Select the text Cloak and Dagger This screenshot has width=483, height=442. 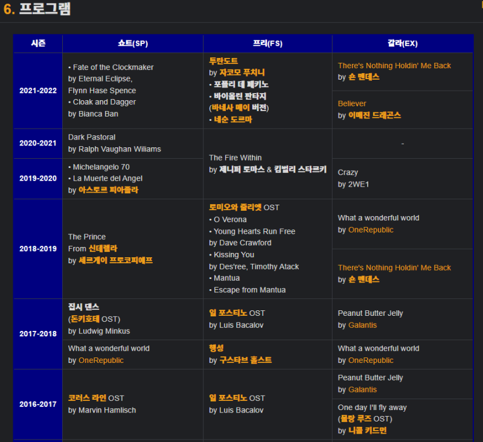tap(104, 102)
